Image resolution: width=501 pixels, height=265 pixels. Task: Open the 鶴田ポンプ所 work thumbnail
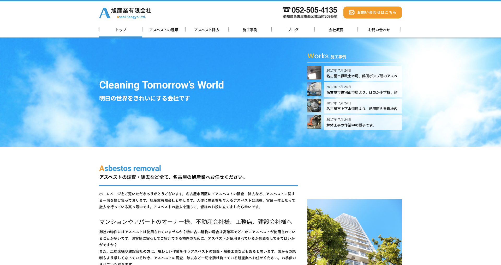click(314, 73)
